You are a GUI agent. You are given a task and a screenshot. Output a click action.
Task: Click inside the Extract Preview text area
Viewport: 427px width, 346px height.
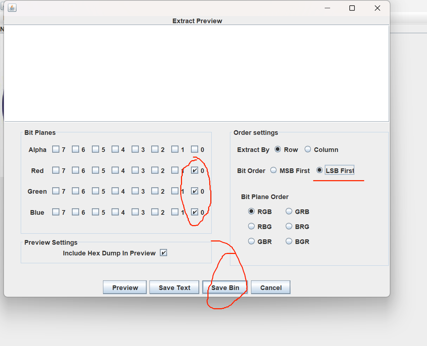(196, 73)
